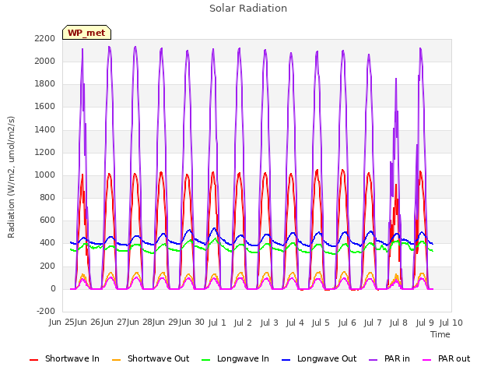Click the Jul 9 x-axis label
This screenshot has height=374, width=498.
(x=425, y=323)
